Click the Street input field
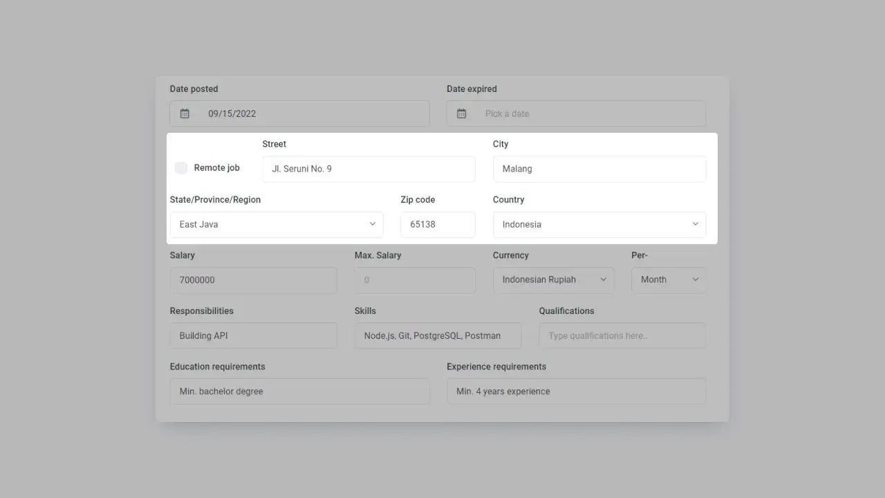 [x=369, y=169]
